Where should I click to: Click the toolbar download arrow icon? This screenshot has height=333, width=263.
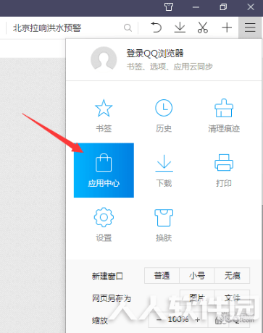coord(180,28)
